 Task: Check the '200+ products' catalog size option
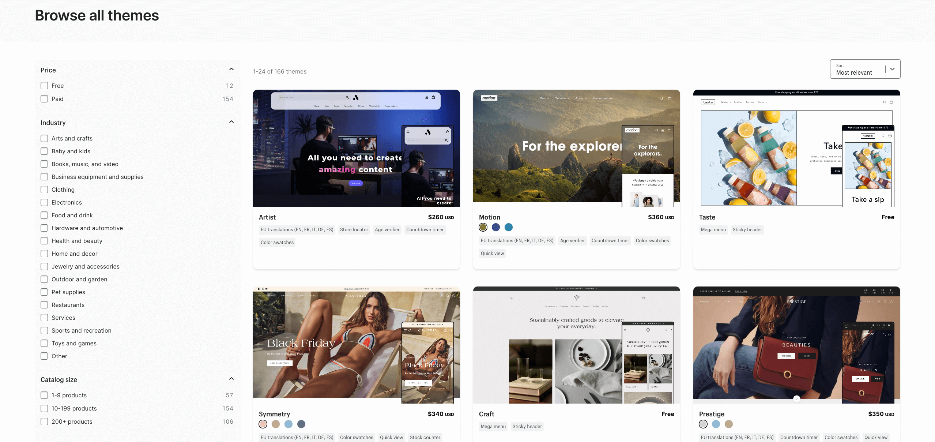tap(44, 422)
